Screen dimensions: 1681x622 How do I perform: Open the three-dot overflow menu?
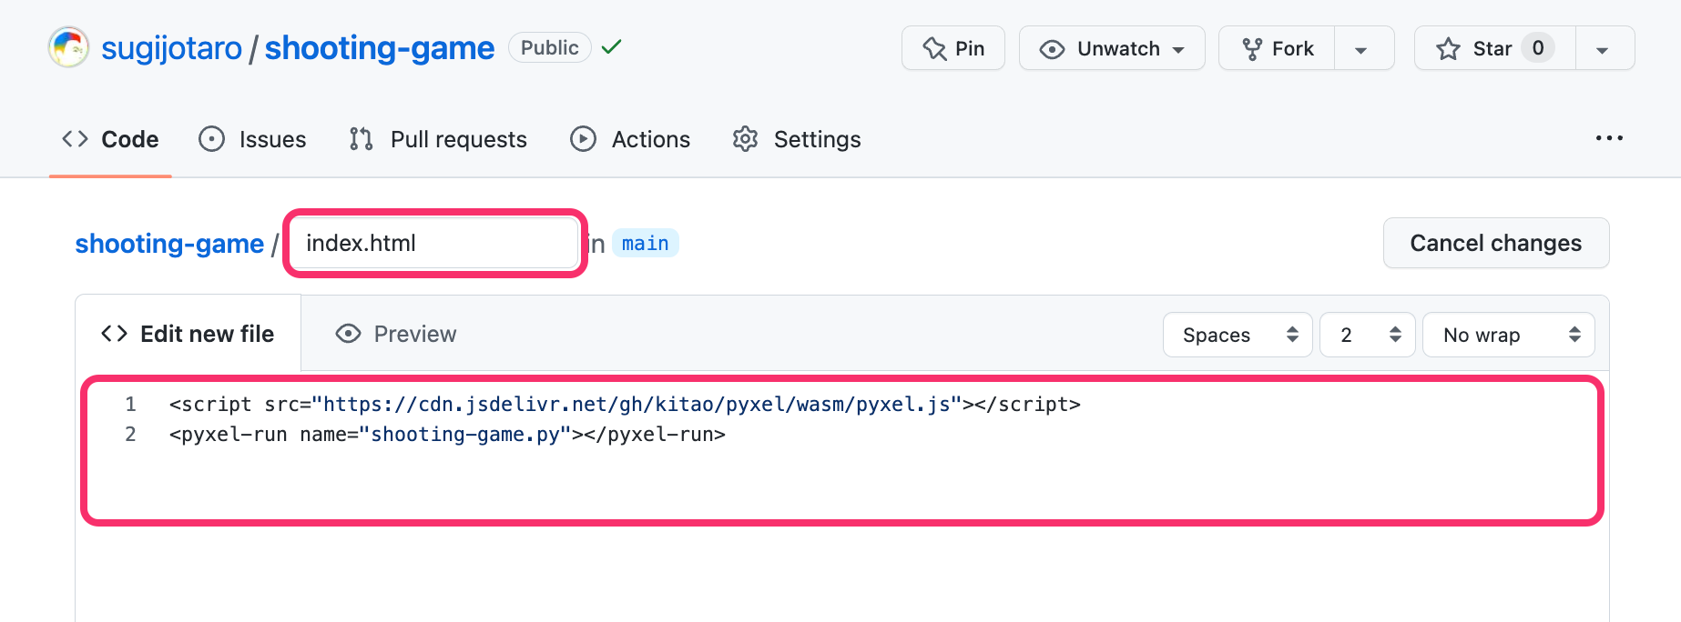pos(1609,138)
